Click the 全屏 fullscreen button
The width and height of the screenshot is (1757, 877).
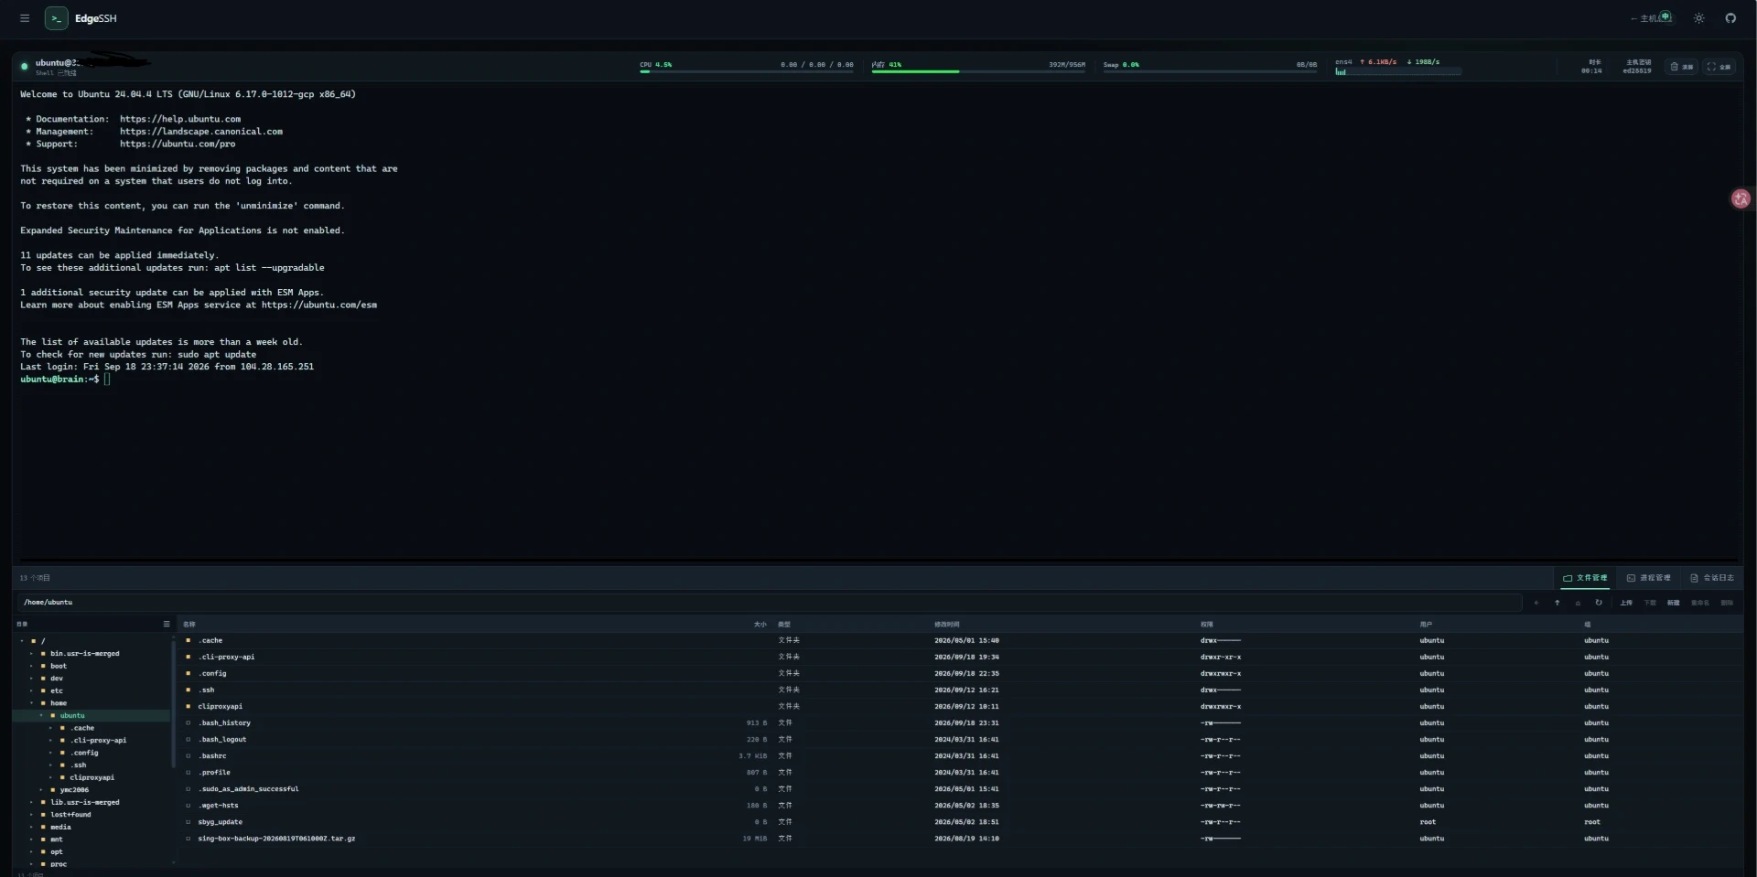[1719, 67]
